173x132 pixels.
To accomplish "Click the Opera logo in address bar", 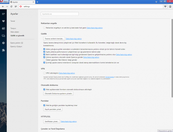I will pyautogui.click(x=21, y=7).
